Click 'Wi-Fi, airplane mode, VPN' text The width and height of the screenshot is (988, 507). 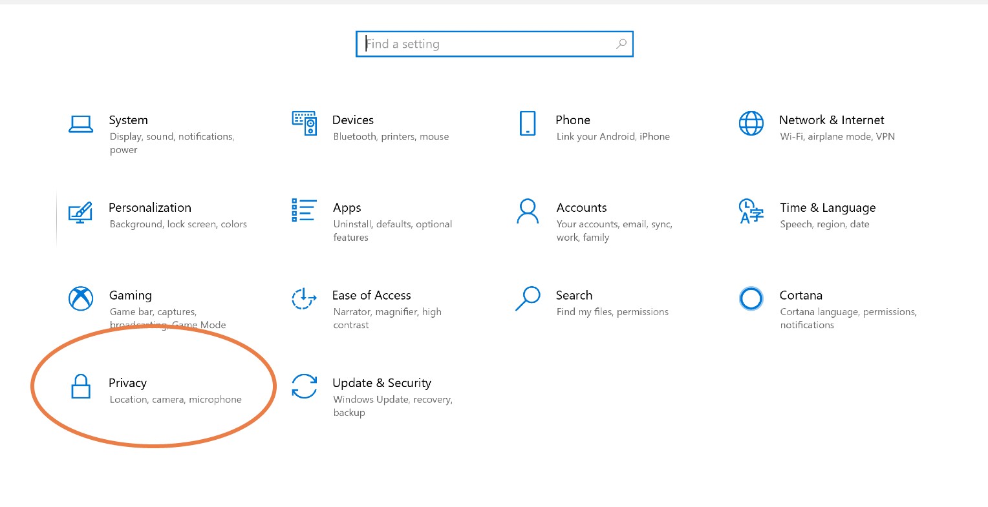click(837, 137)
